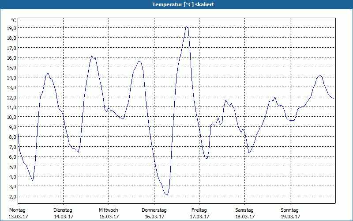Viewport: 353px width, 221px height.
Task: Click the date 19.03.17
Action: pos(290,217)
